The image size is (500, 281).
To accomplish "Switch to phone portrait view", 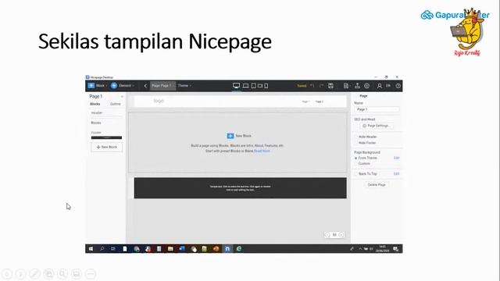I will [x=266, y=86].
